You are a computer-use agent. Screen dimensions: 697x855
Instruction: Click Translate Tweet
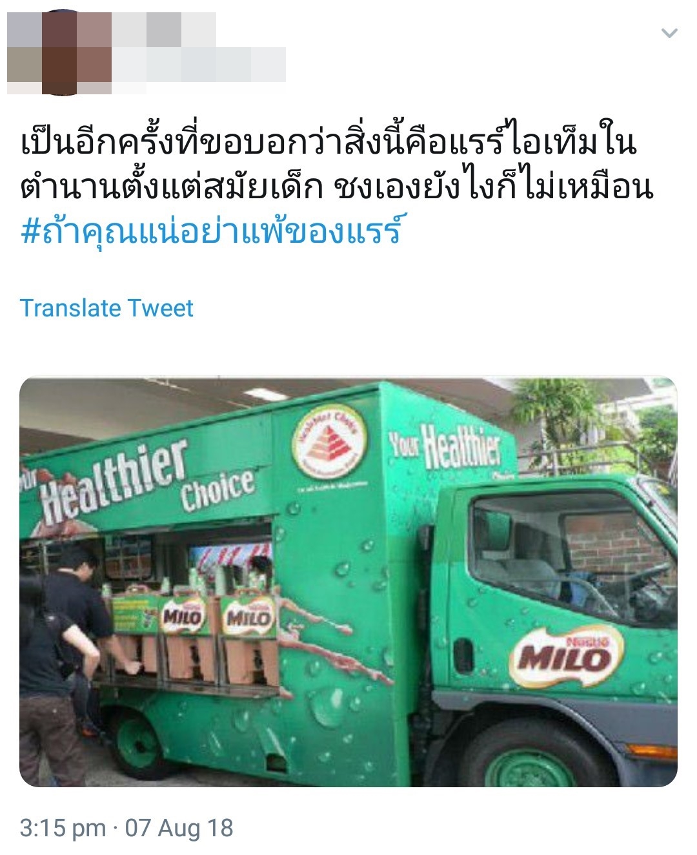[x=106, y=308]
